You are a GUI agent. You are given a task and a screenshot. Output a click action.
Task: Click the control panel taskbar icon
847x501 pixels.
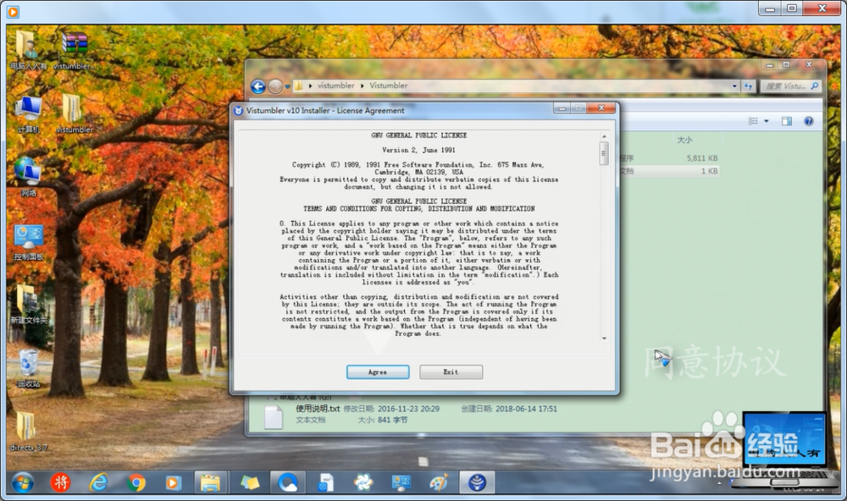(401, 482)
